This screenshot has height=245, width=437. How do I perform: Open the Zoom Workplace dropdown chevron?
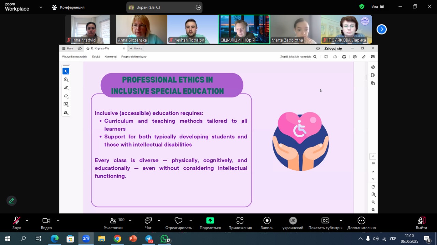click(41, 7)
